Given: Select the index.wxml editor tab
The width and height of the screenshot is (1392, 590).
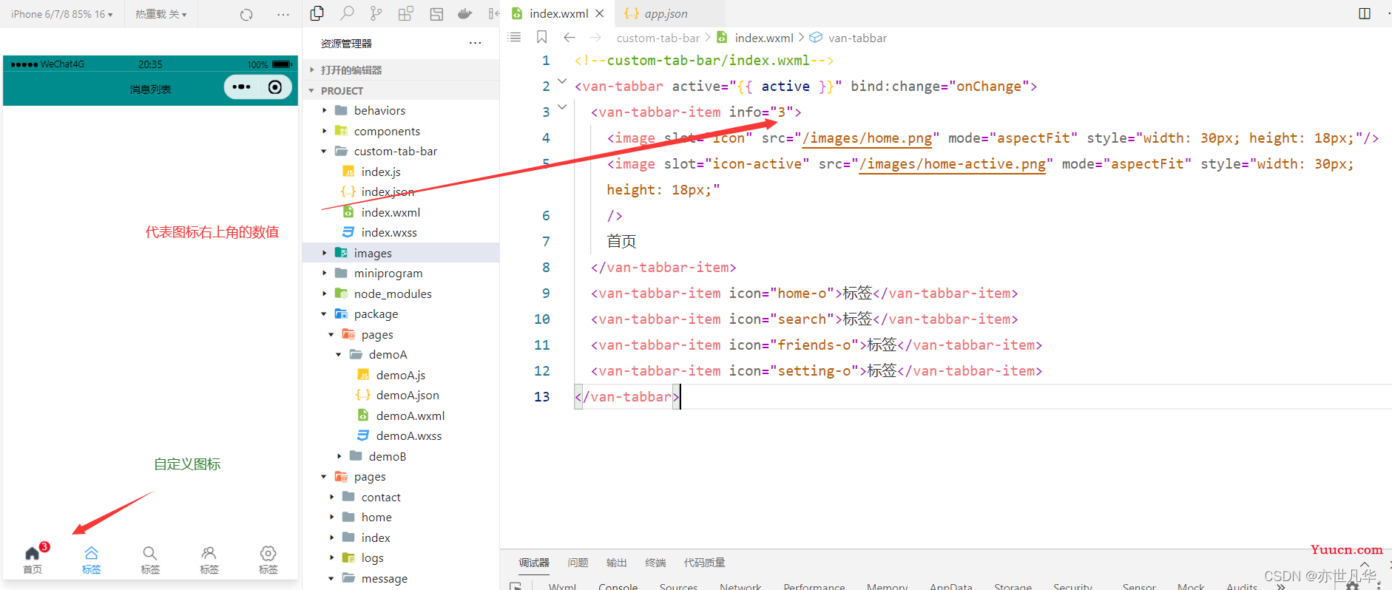Looking at the screenshot, I should click(x=558, y=13).
